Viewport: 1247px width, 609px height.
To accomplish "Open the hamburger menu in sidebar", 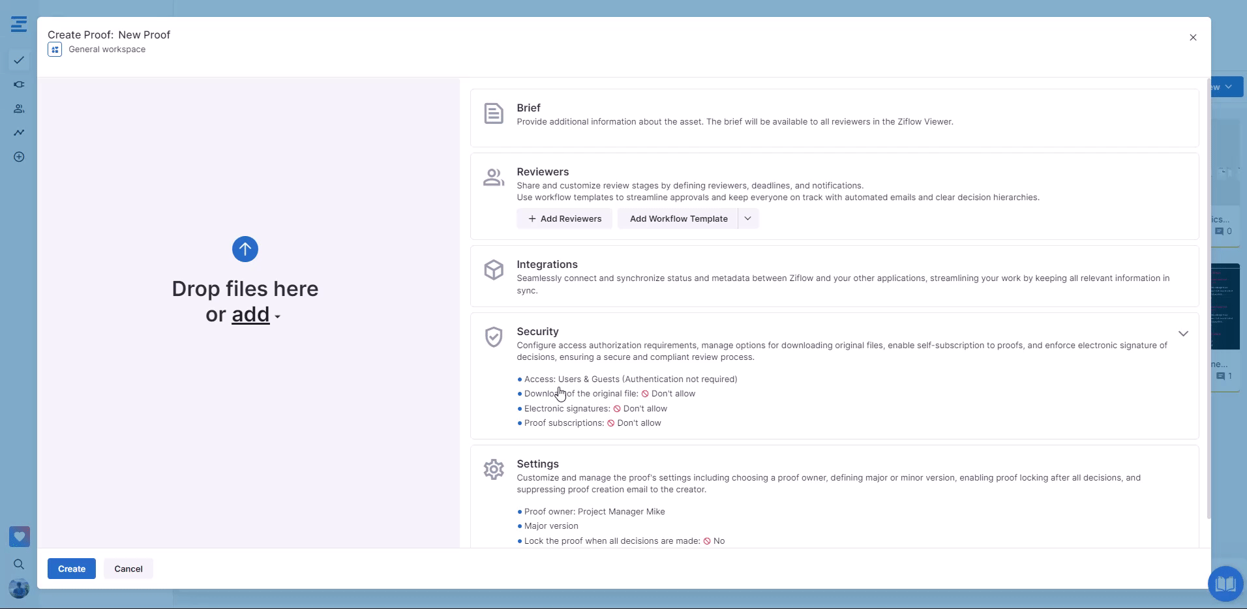I will pyautogui.click(x=19, y=25).
